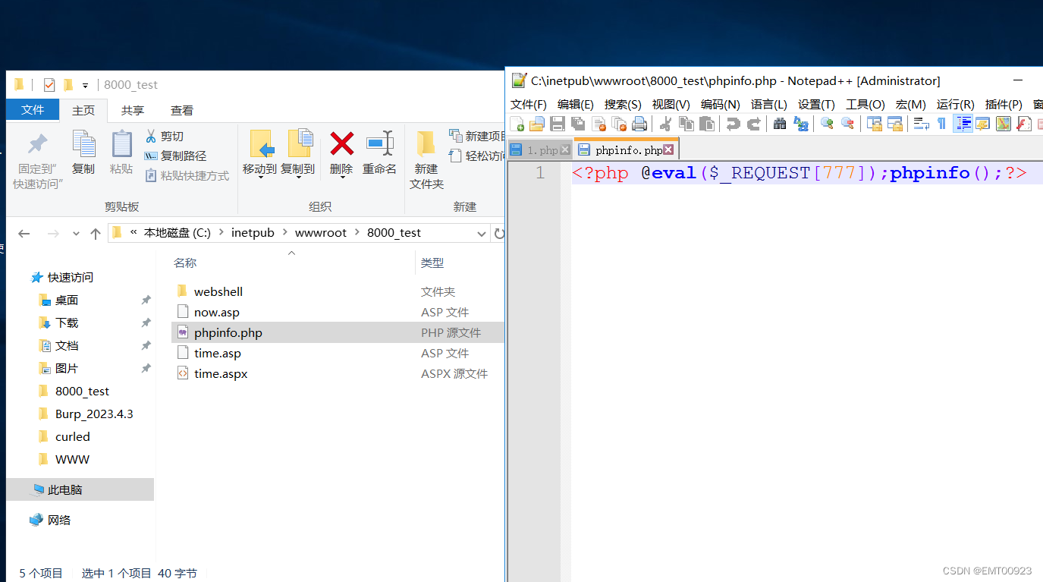Click the 复制路径 button

click(175, 156)
